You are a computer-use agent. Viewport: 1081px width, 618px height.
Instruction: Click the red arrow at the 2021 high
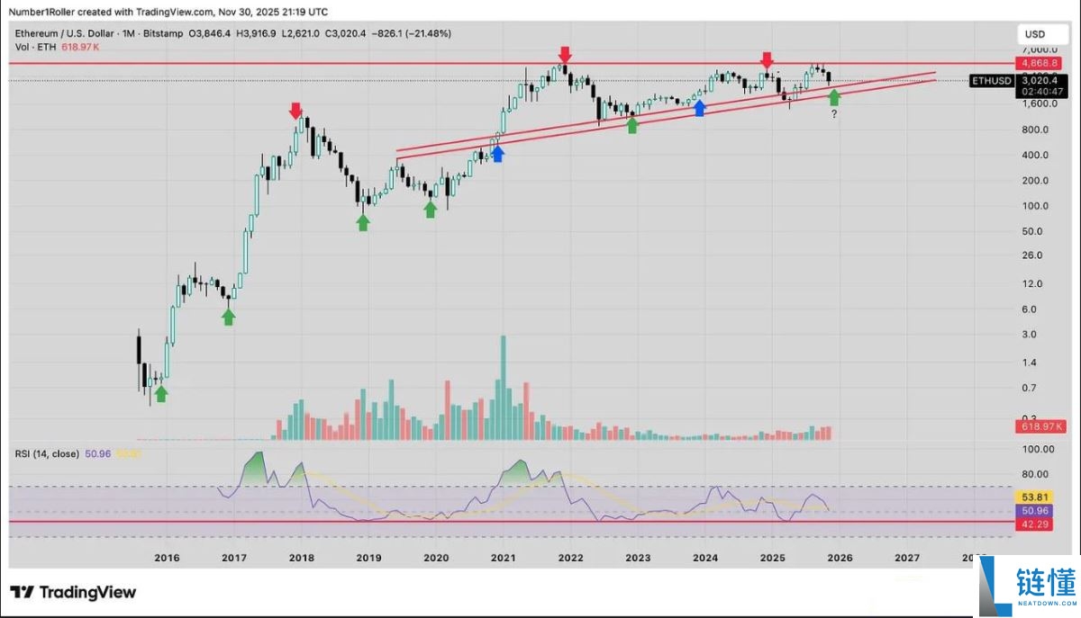[x=565, y=56]
